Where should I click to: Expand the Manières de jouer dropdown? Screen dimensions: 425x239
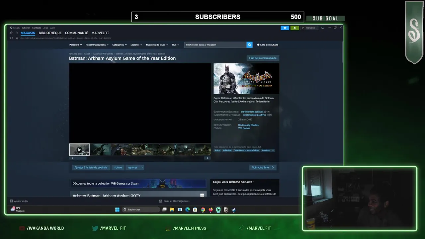(157, 45)
